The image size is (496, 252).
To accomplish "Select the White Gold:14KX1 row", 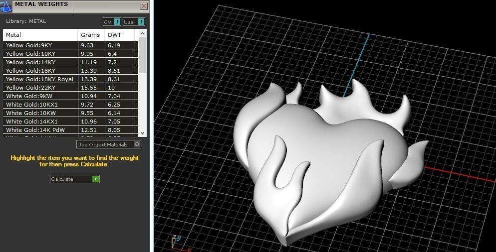I will [x=70, y=122].
